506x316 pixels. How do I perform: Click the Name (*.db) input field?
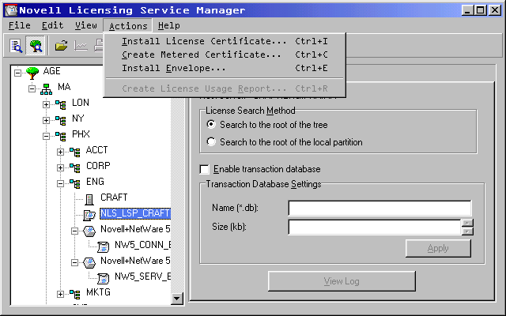(x=379, y=208)
